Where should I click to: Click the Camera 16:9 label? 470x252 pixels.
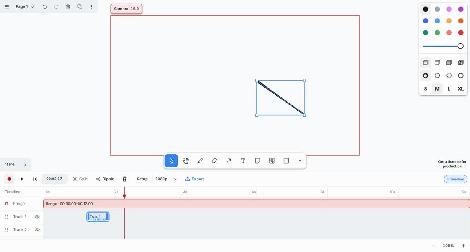pos(126,9)
